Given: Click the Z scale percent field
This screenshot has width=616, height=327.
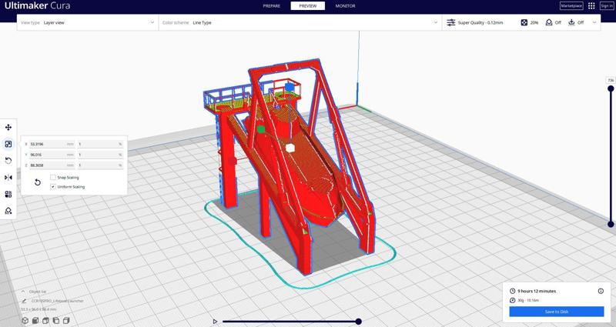Looking at the screenshot, I should [100, 165].
